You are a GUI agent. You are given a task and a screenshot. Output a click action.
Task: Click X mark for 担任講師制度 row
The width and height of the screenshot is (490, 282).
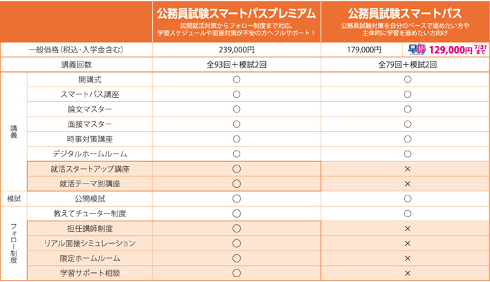(x=407, y=228)
